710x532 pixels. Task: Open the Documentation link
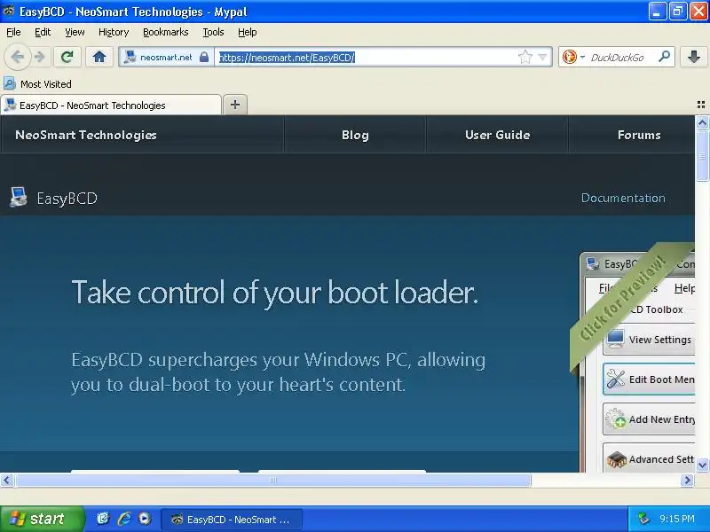[623, 198]
